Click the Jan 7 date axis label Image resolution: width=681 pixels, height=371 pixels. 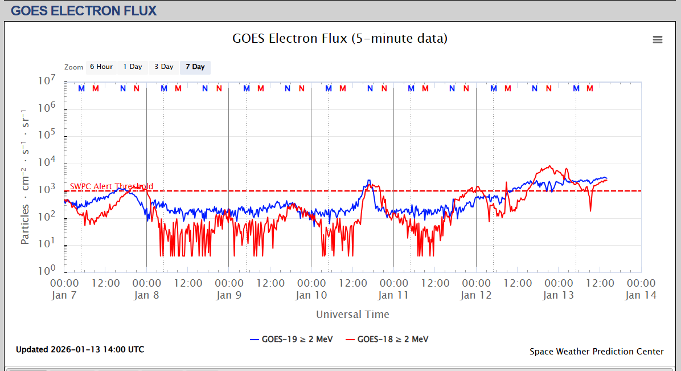[x=64, y=295]
